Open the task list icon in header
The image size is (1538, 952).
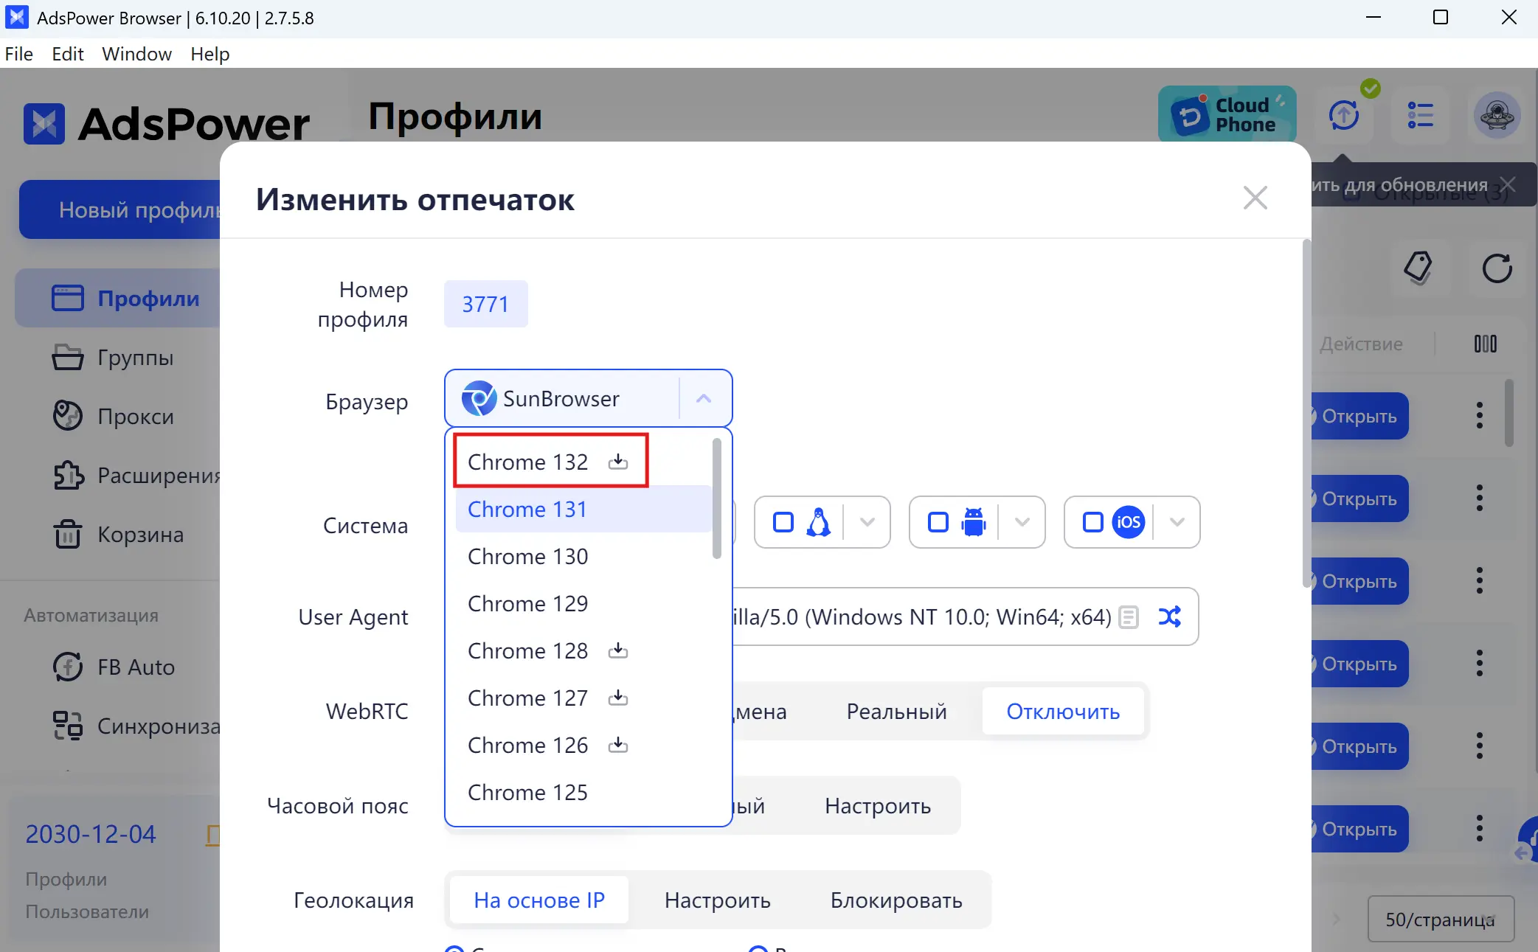pos(1421,116)
